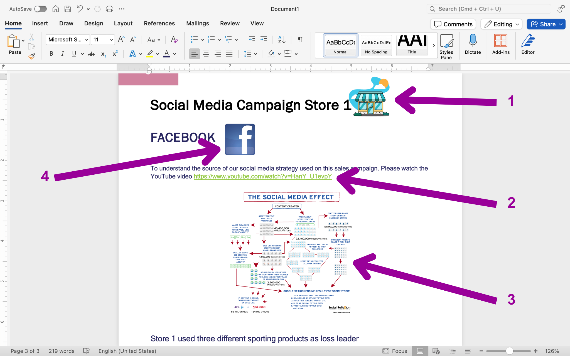Open the Home icon in title bar
Image resolution: width=570 pixels, height=356 pixels.
point(56,9)
